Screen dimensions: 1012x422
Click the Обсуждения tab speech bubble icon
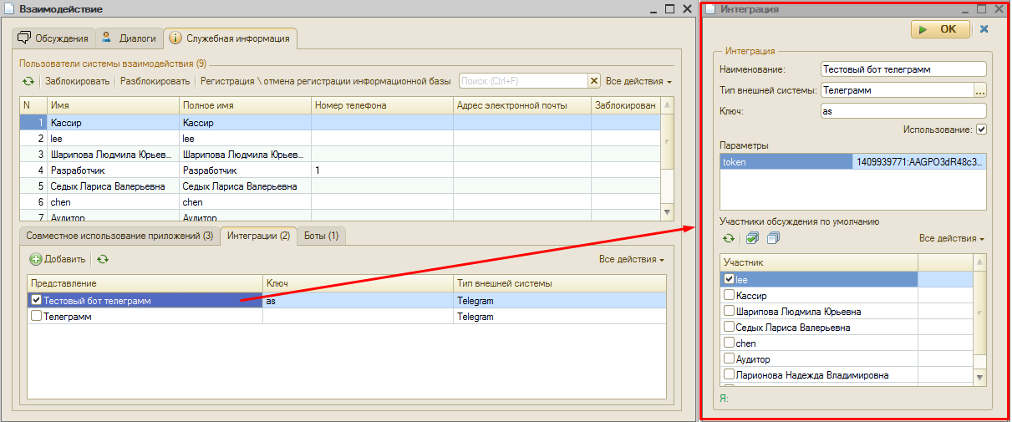(x=25, y=38)
